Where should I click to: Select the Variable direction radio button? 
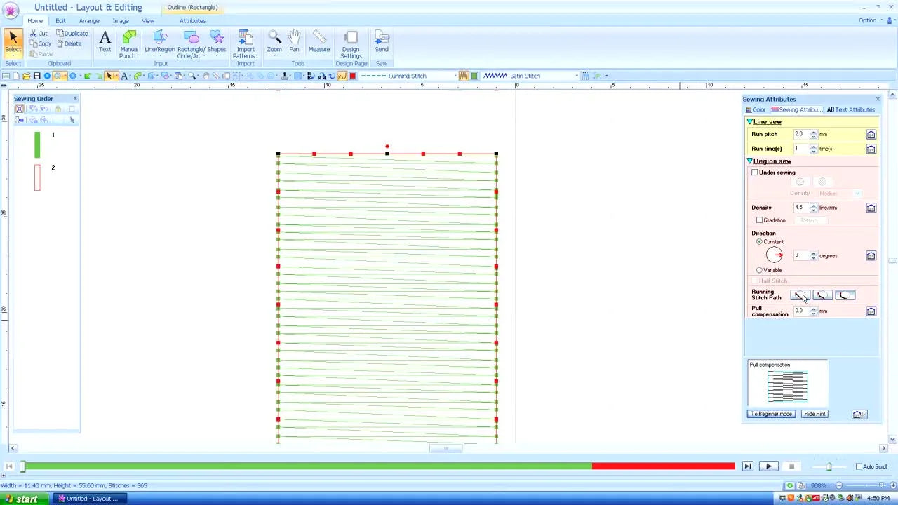759,270
